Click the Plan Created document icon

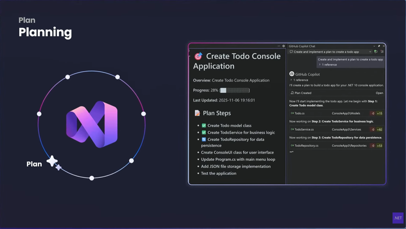pyautogui.click(x=292, y=93)
